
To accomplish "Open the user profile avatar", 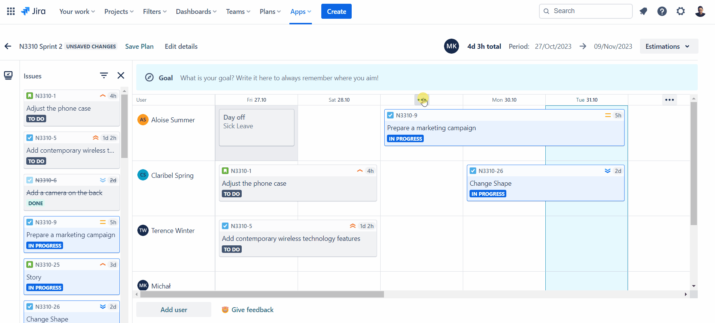I will pos(700,11).
